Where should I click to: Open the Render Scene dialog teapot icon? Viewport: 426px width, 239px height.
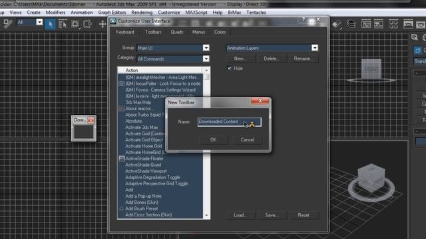click(x=408, y=25)
